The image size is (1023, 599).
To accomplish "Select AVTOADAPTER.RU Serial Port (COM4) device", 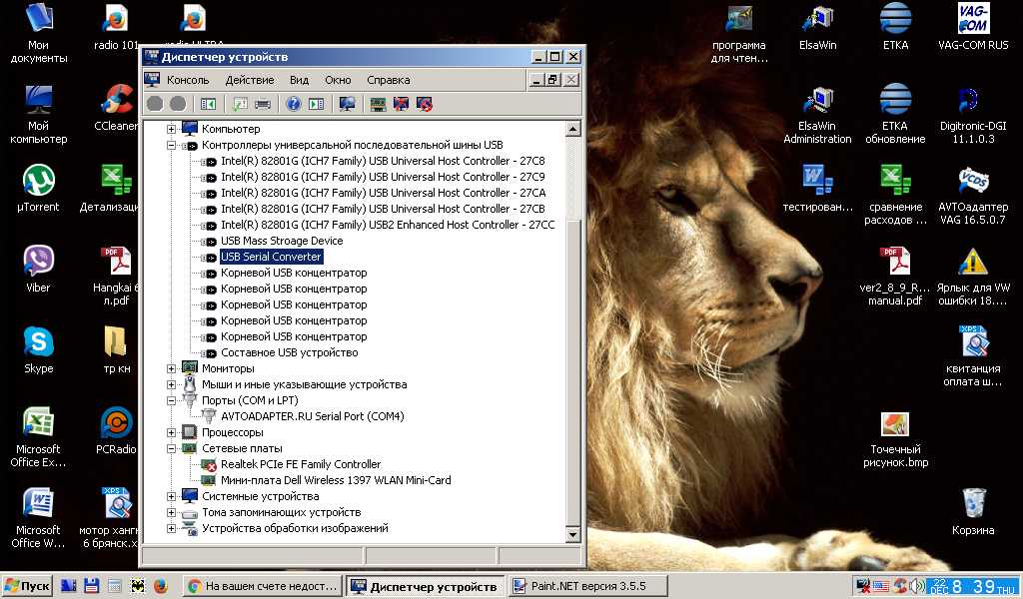I will coord(312,416).
